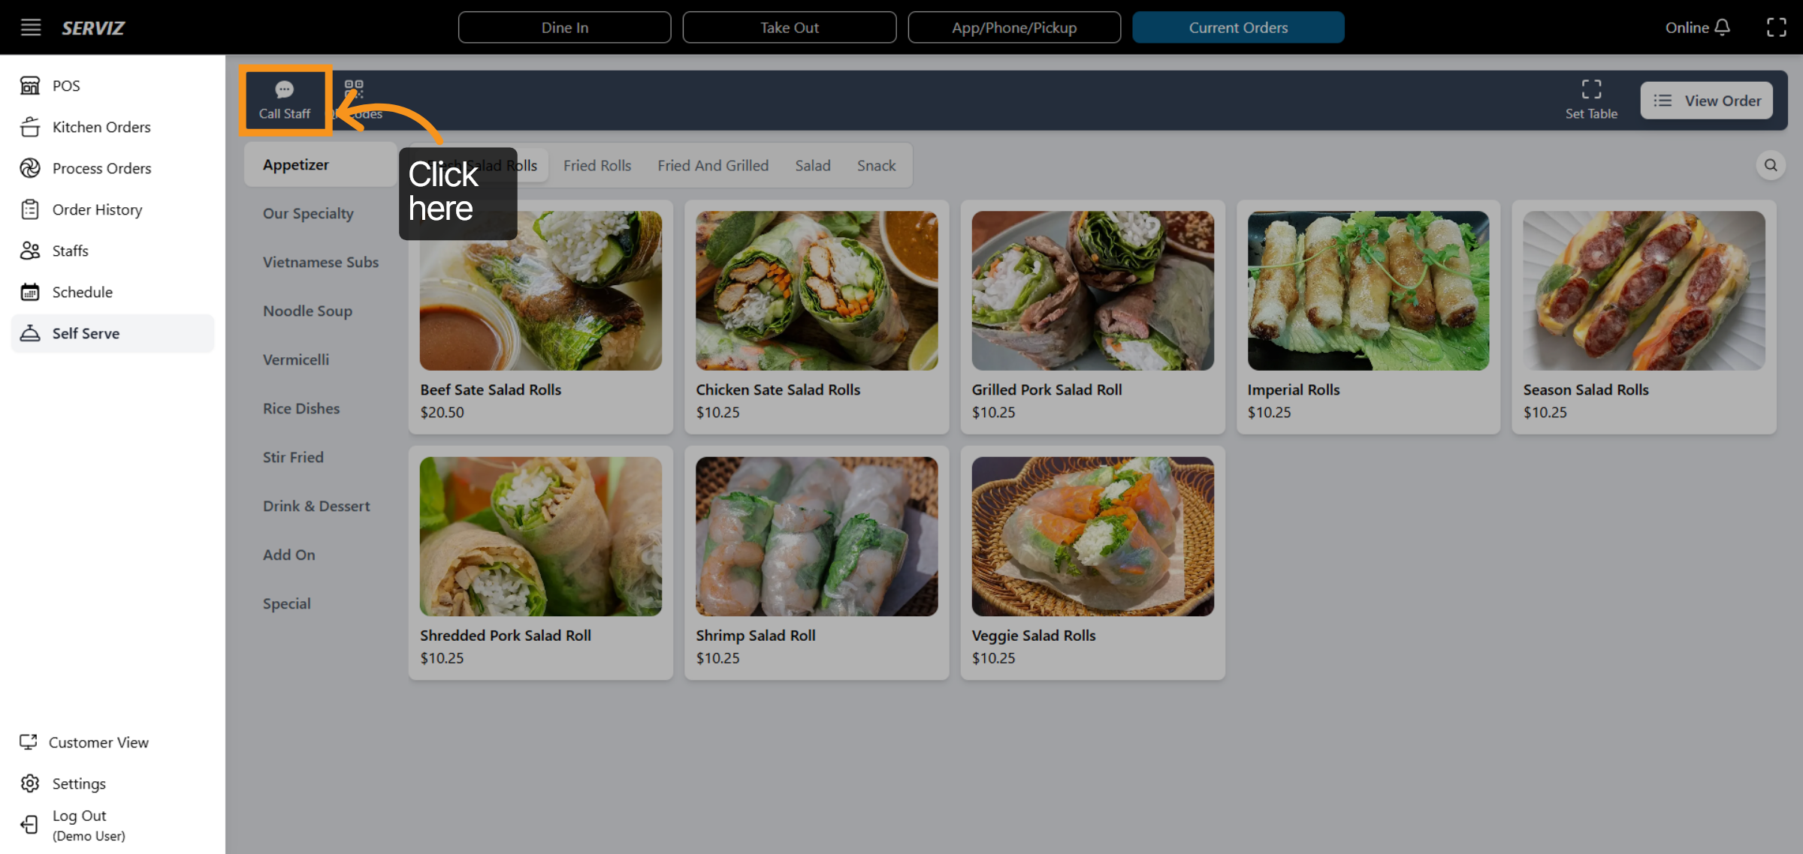Open the Set Table screen

pos(1591,99)
